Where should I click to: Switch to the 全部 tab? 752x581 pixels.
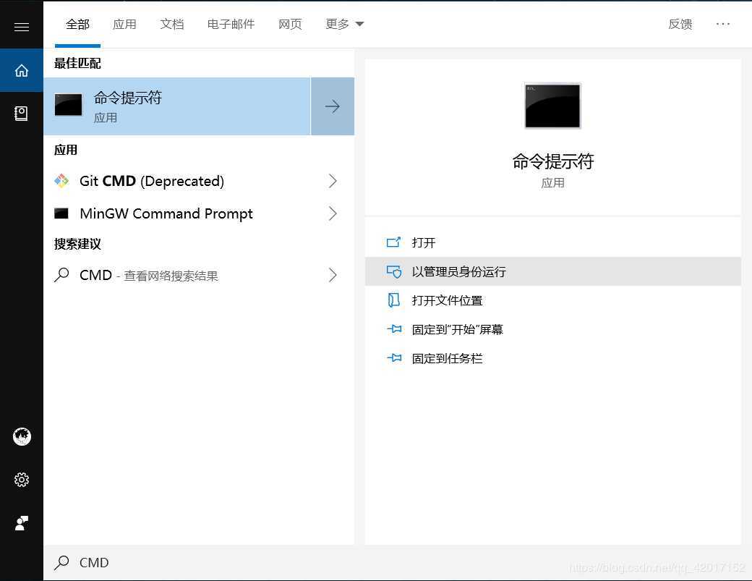point(77,24)
